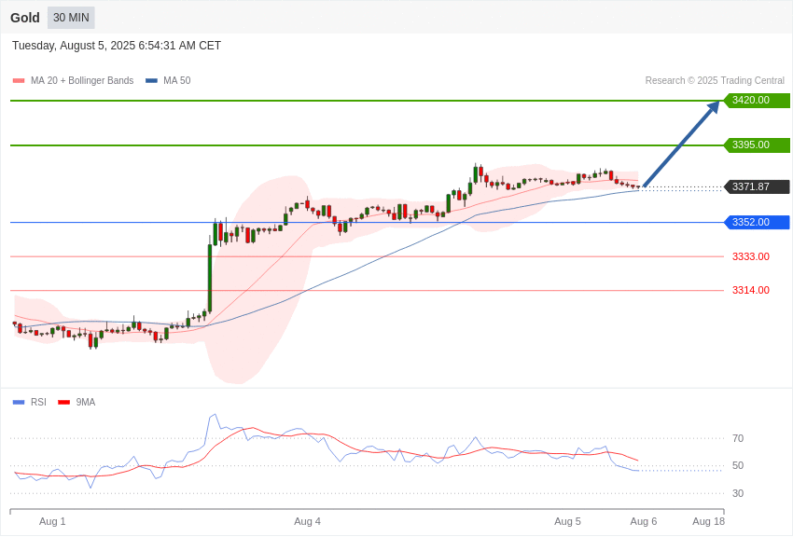Toggle the 9MA red legend marker

pyautogui.click(x=63, y=402)
